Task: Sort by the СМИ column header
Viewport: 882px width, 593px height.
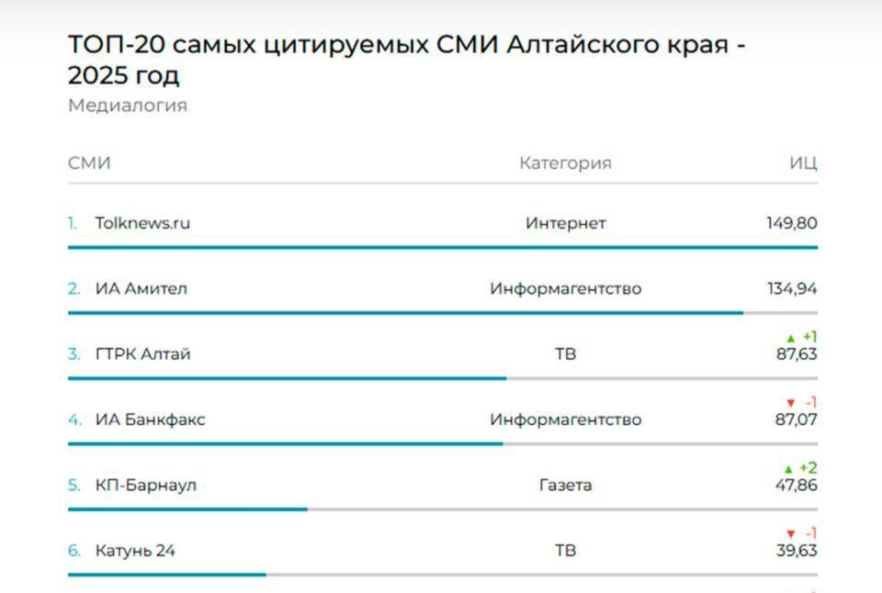Action: point(89,163)
